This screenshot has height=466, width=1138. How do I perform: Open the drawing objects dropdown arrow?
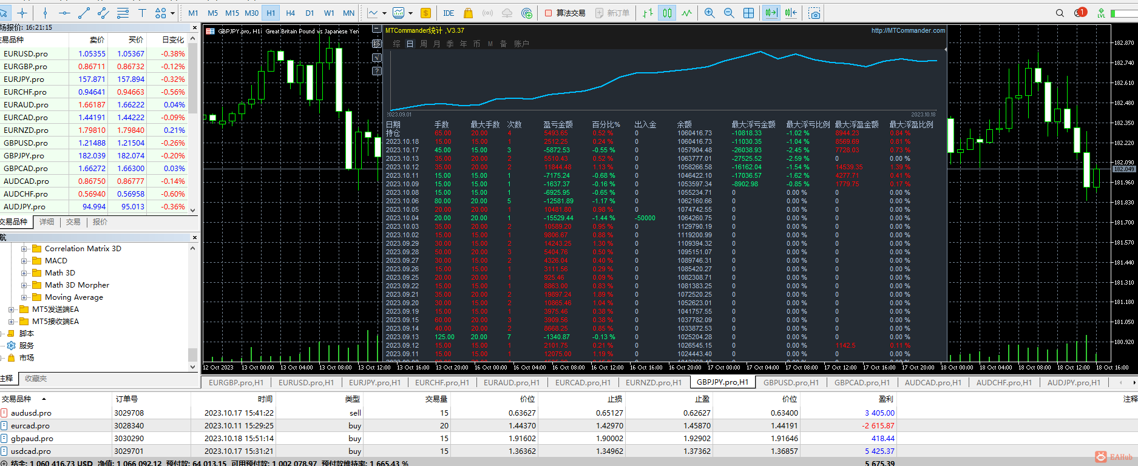point(173,13)
